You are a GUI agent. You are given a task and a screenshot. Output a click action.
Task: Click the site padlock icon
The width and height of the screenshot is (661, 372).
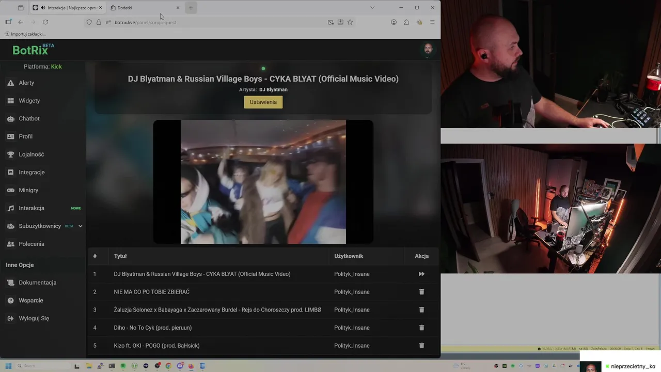pyautogui.click(x=99, y=22)
